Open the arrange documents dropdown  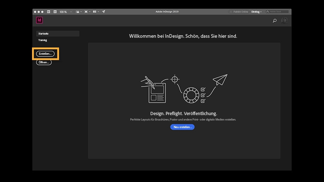click(x=96, y=12)
